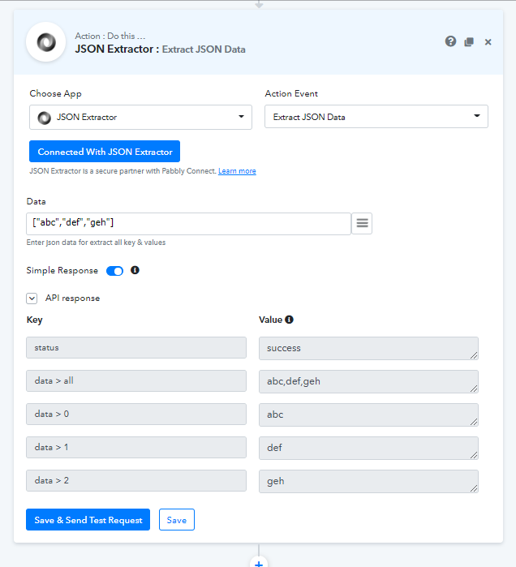The image size is (516, 567).
Task: Open the Choose App dropdown
Action: [x=140, y=117]
